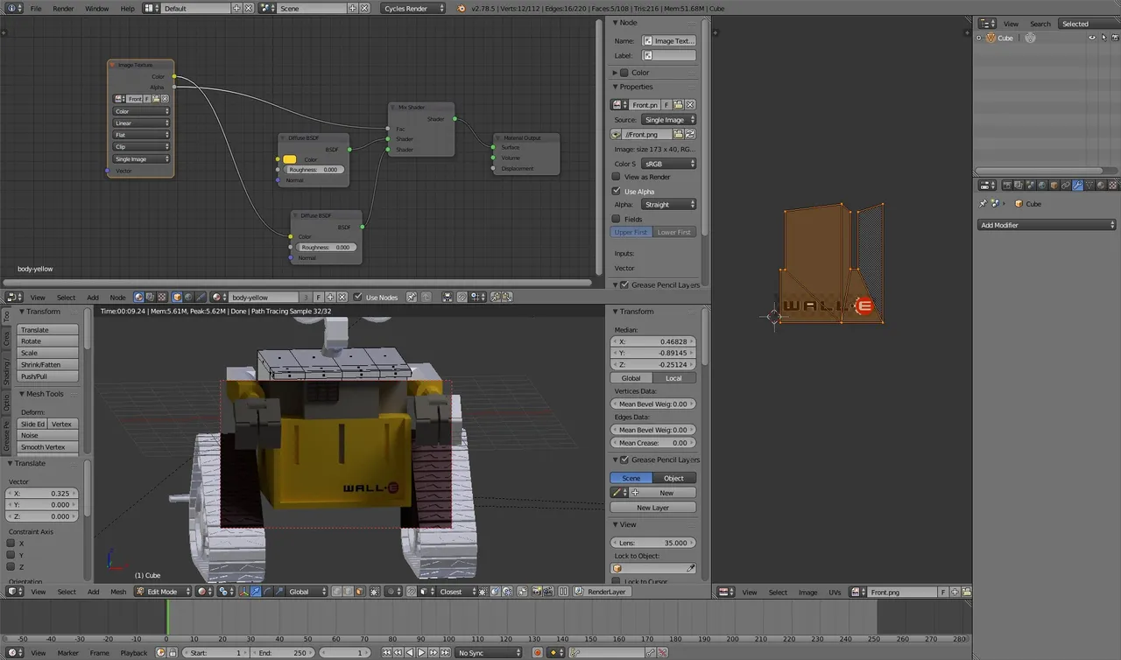Screen dimensions: 1121x660
Task: Select shader nodes tree type icon
Action: pos(139,297)
